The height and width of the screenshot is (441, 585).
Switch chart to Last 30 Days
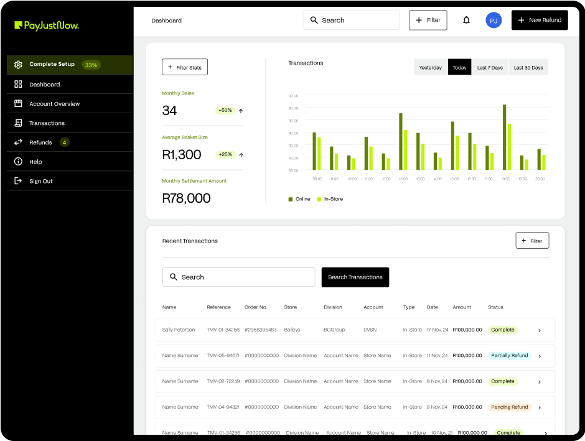pos(528,67)
